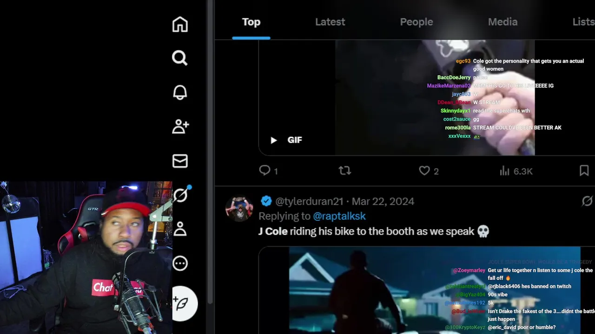Open the Grok slash icon in sidebar
The width and height of the screenshot is (595, 334).
[181, 195]
